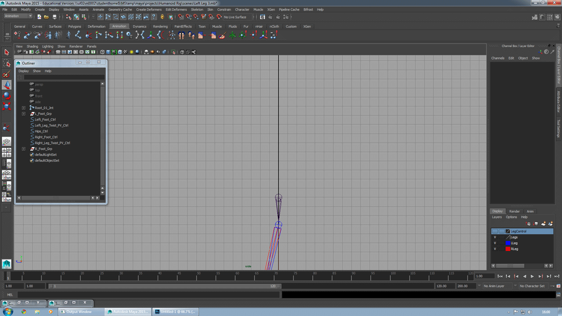
Task: Click the Joint tool icon on Animation shelf
Action: point(78,36)
